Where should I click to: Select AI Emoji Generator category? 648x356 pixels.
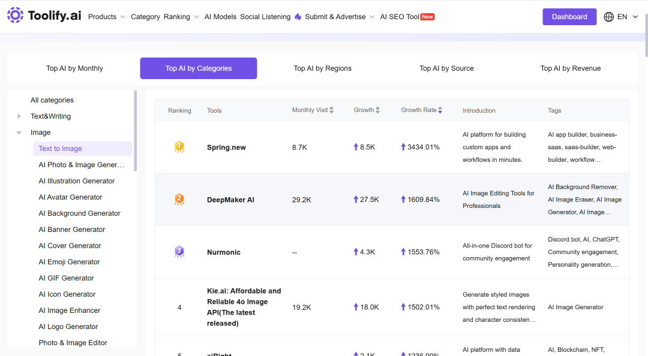(69, 262)
